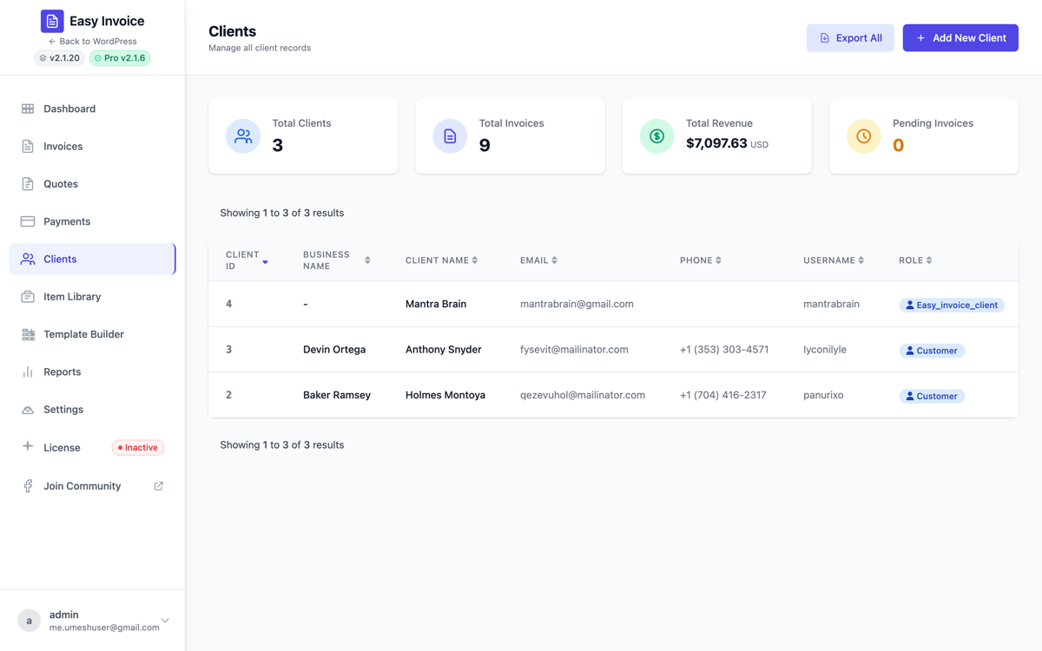This screenshot has height=651, width=1042.
Task: Go to Invoices in the sidebar
Action: pyautogui.click(x=92, y=146)
